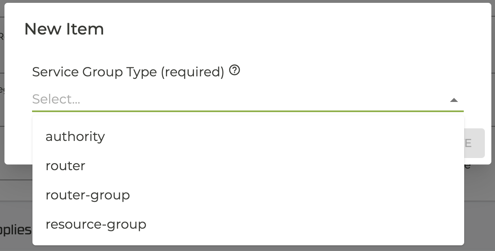
Task: Select the "router" option
Action: [x=66, y=166]
